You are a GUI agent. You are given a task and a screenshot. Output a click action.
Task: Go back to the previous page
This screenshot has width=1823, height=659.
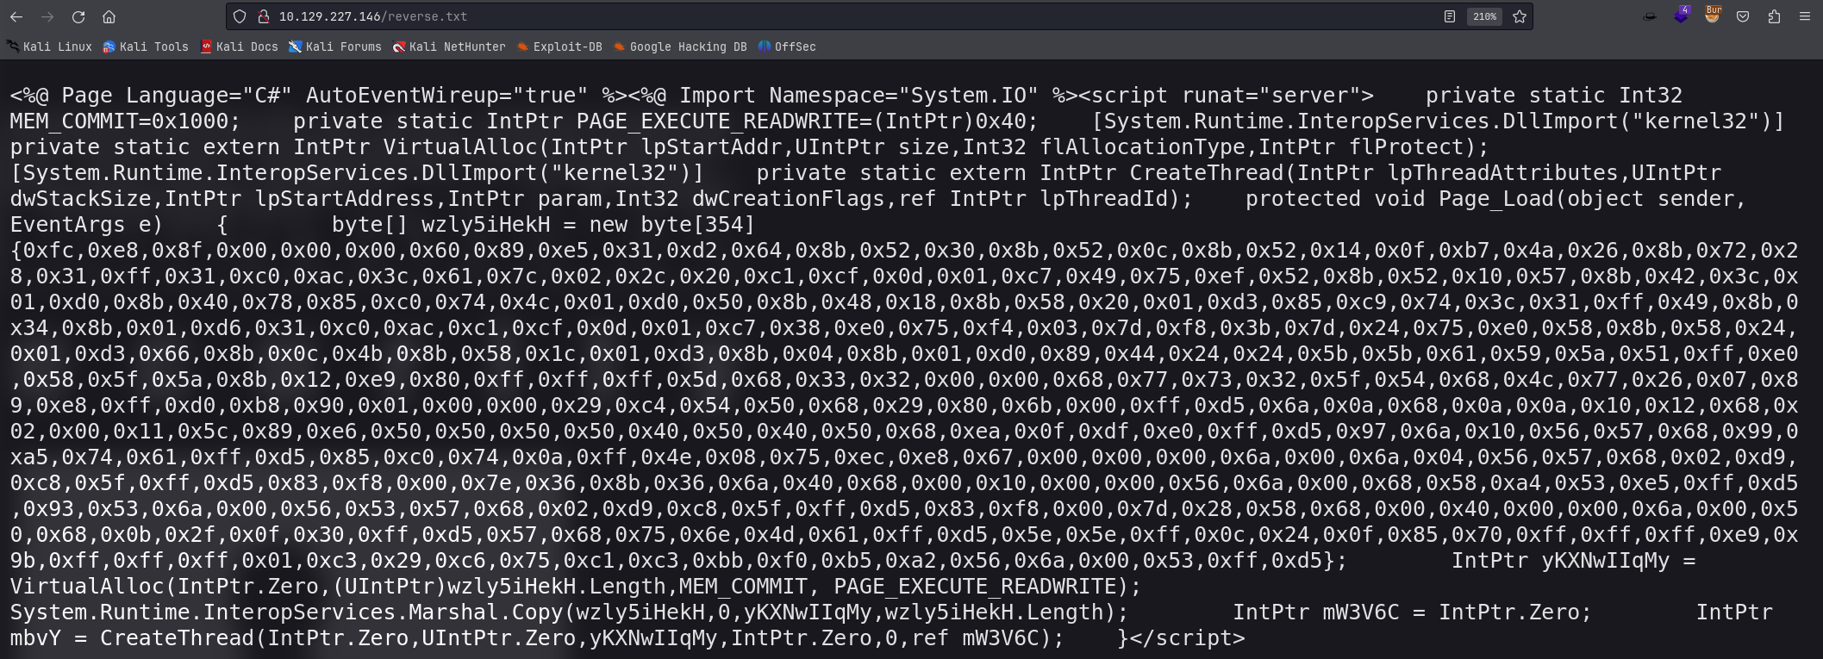[x=16, y=16]
